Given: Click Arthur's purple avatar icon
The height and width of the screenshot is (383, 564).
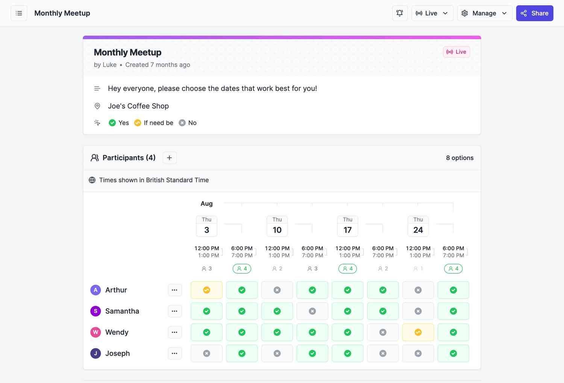Looking at the screenshot, I should [x=96, y=290].
